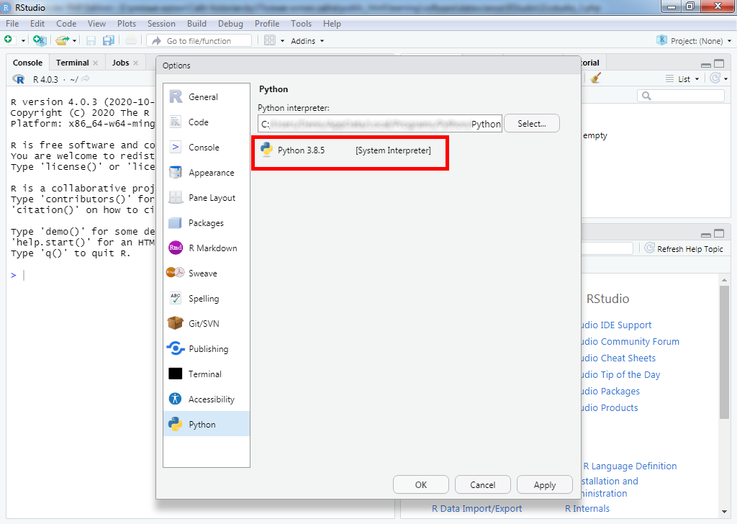Image resolution: width=737 pixels, height=524 pixels.
Task: Click the New File plus icon
Action: 8,40
